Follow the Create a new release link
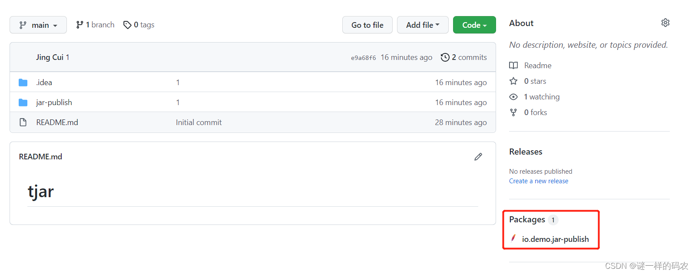Image resolution: width=695 pixels, height=274 pixels. point(539,181)
